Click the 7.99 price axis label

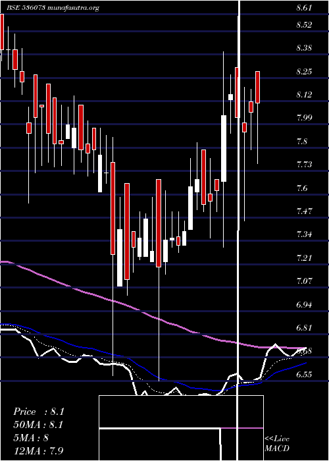click(x=304, y=118)
